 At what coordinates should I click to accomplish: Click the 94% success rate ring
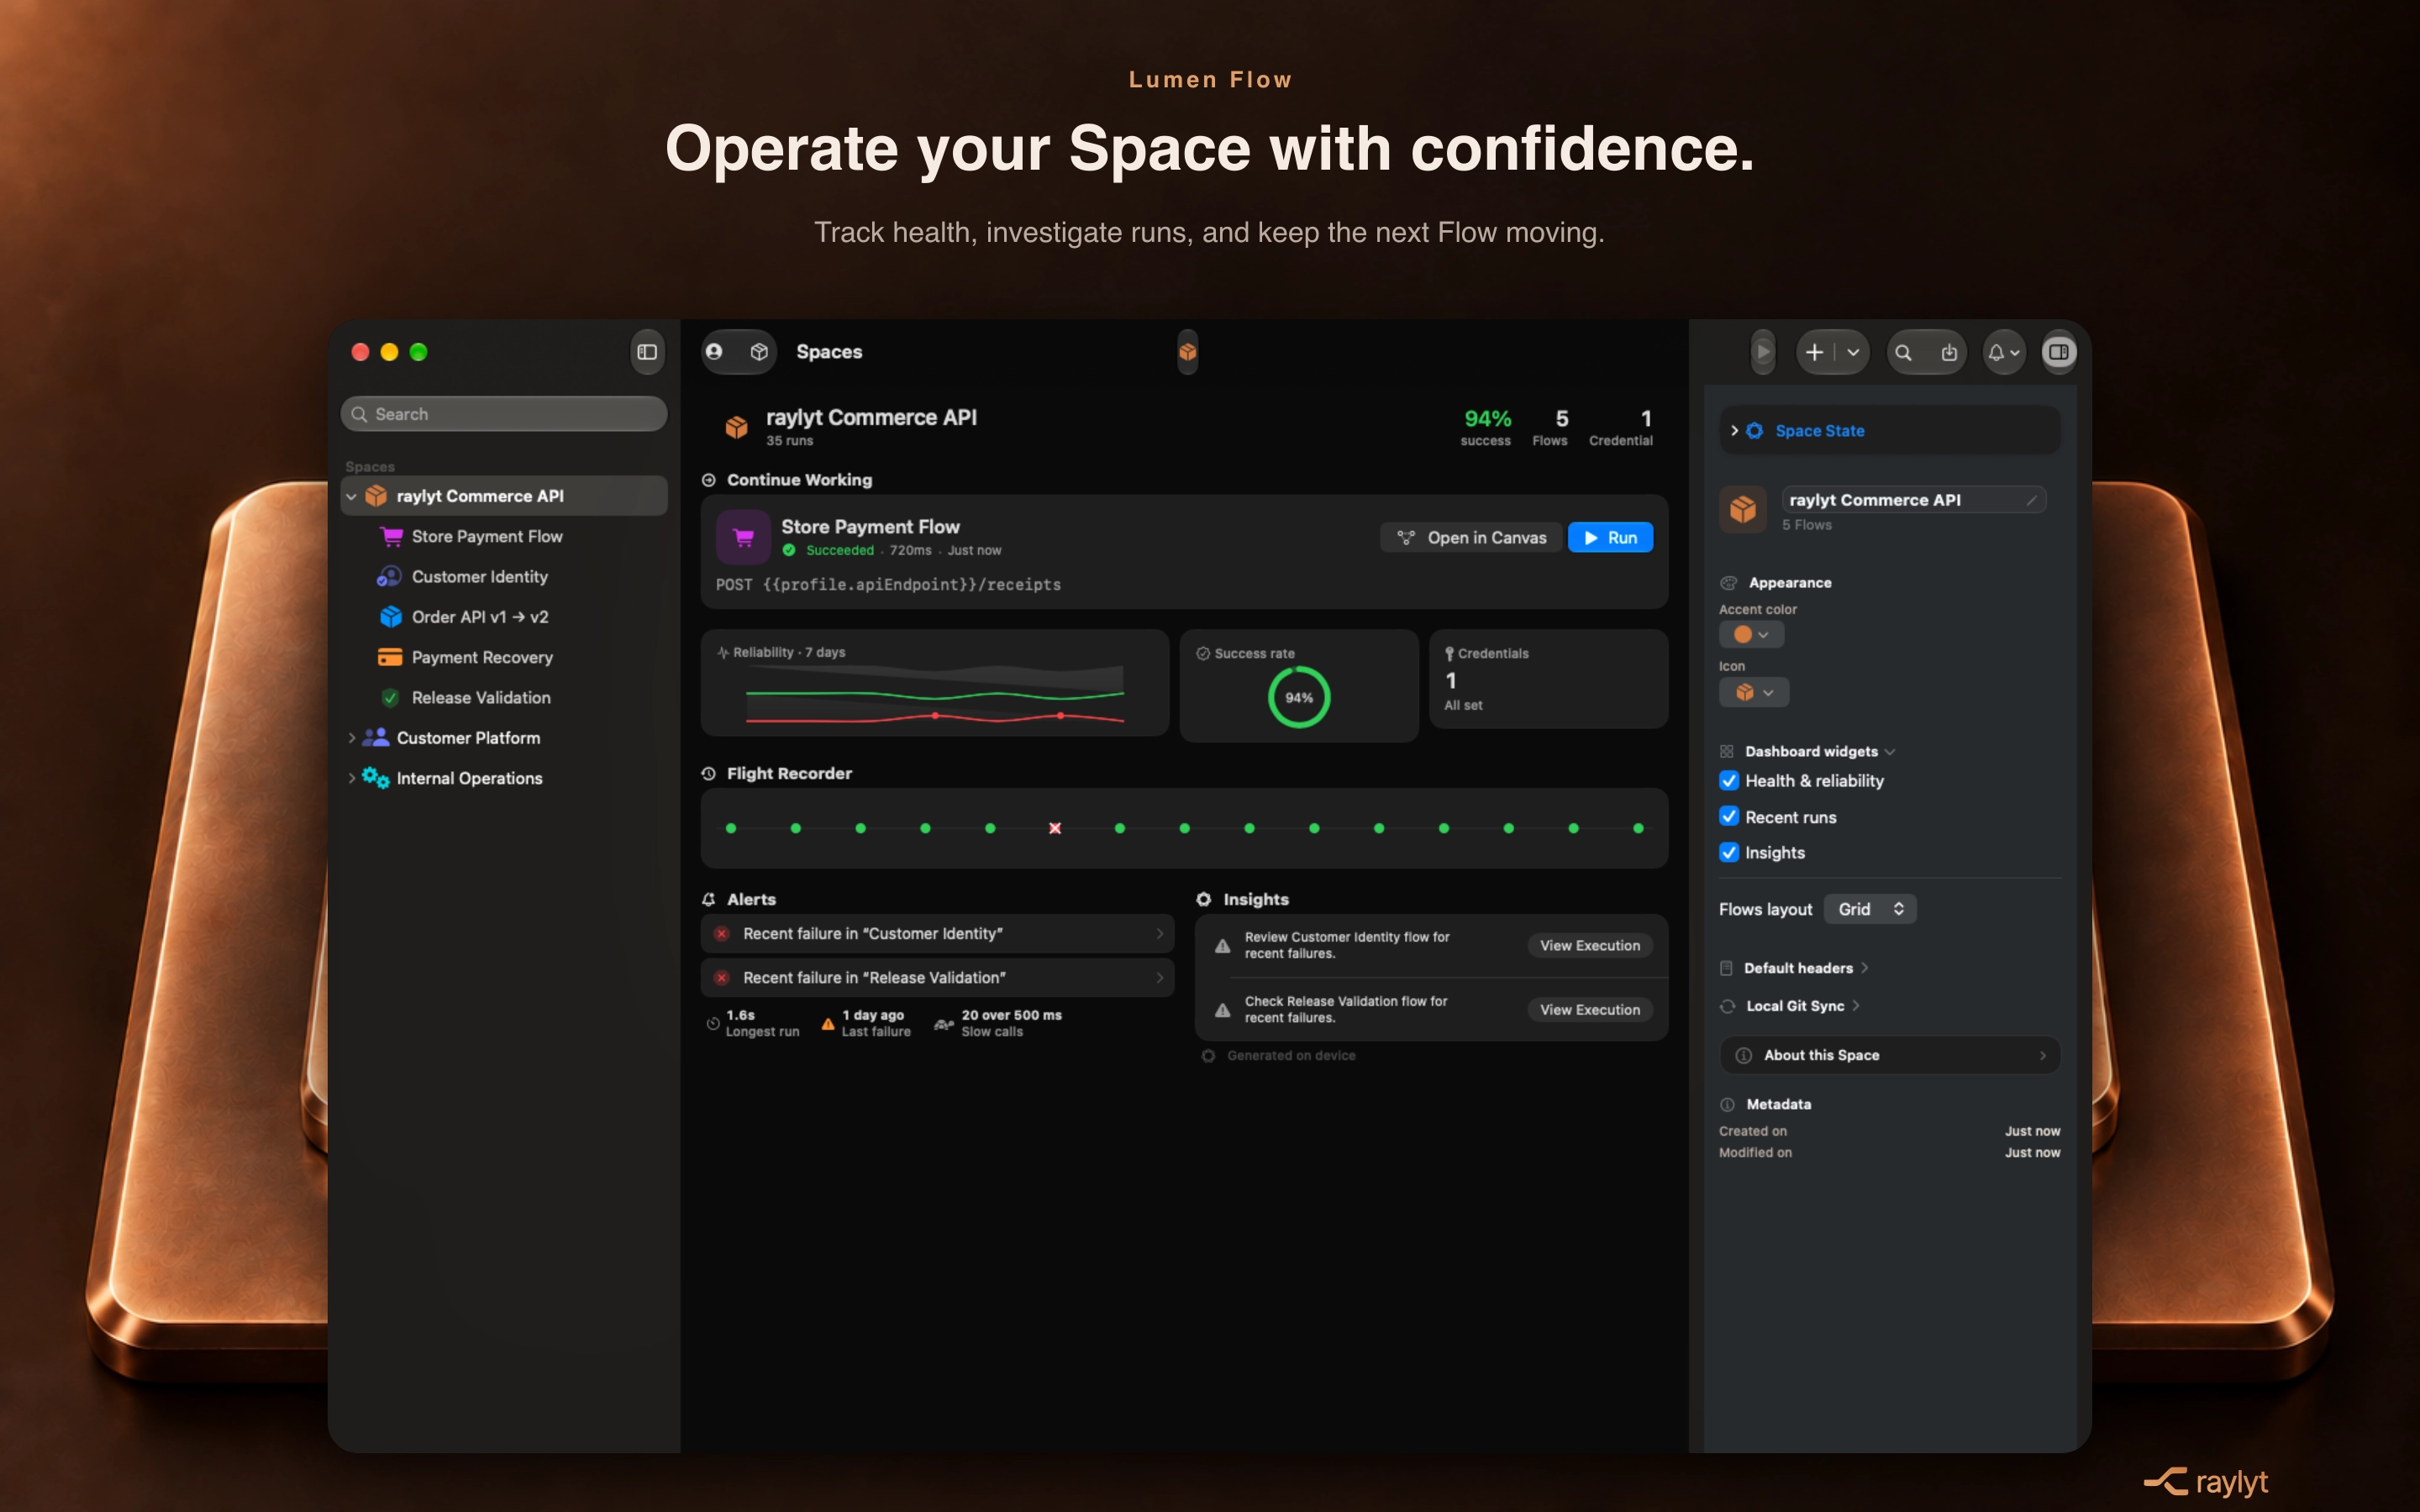point(1298,697)
